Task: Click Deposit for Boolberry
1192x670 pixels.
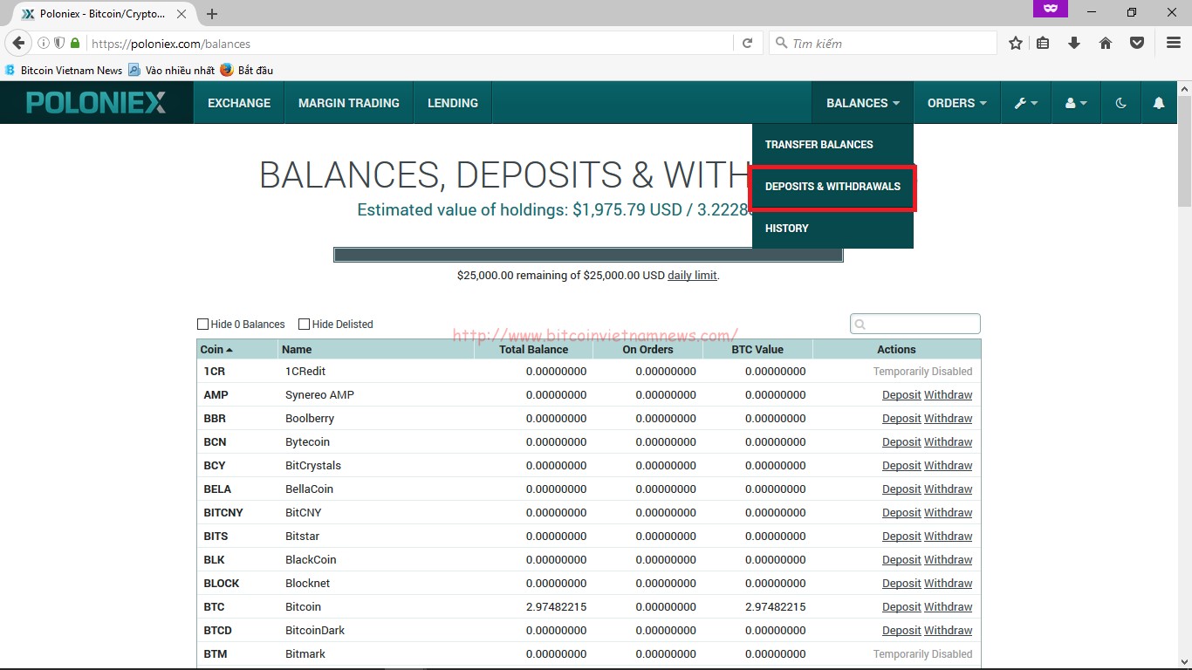Action: 901,418
